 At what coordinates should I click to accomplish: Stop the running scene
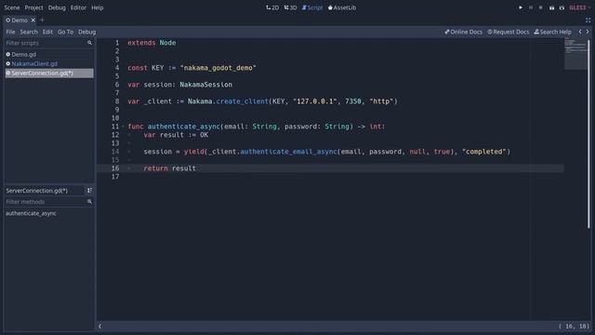pyautogui.click(x=541, y=7)
